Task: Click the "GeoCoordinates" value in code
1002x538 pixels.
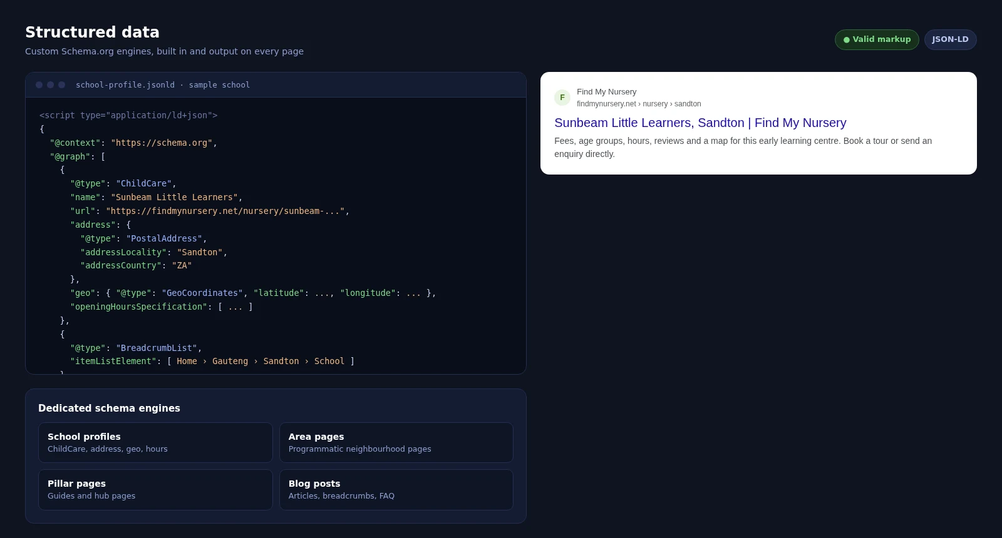Action: pyautogui.click(x=202, y=293)
